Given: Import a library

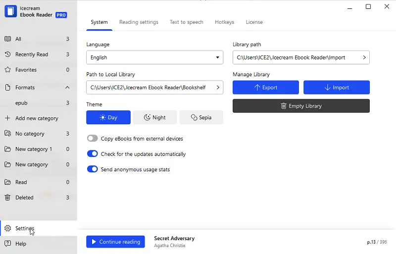Looking at the screenshot, I should pos(337,88).
